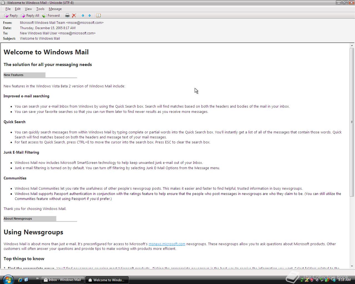
Task: Open the Message menu
Action: tap(55, 9)
